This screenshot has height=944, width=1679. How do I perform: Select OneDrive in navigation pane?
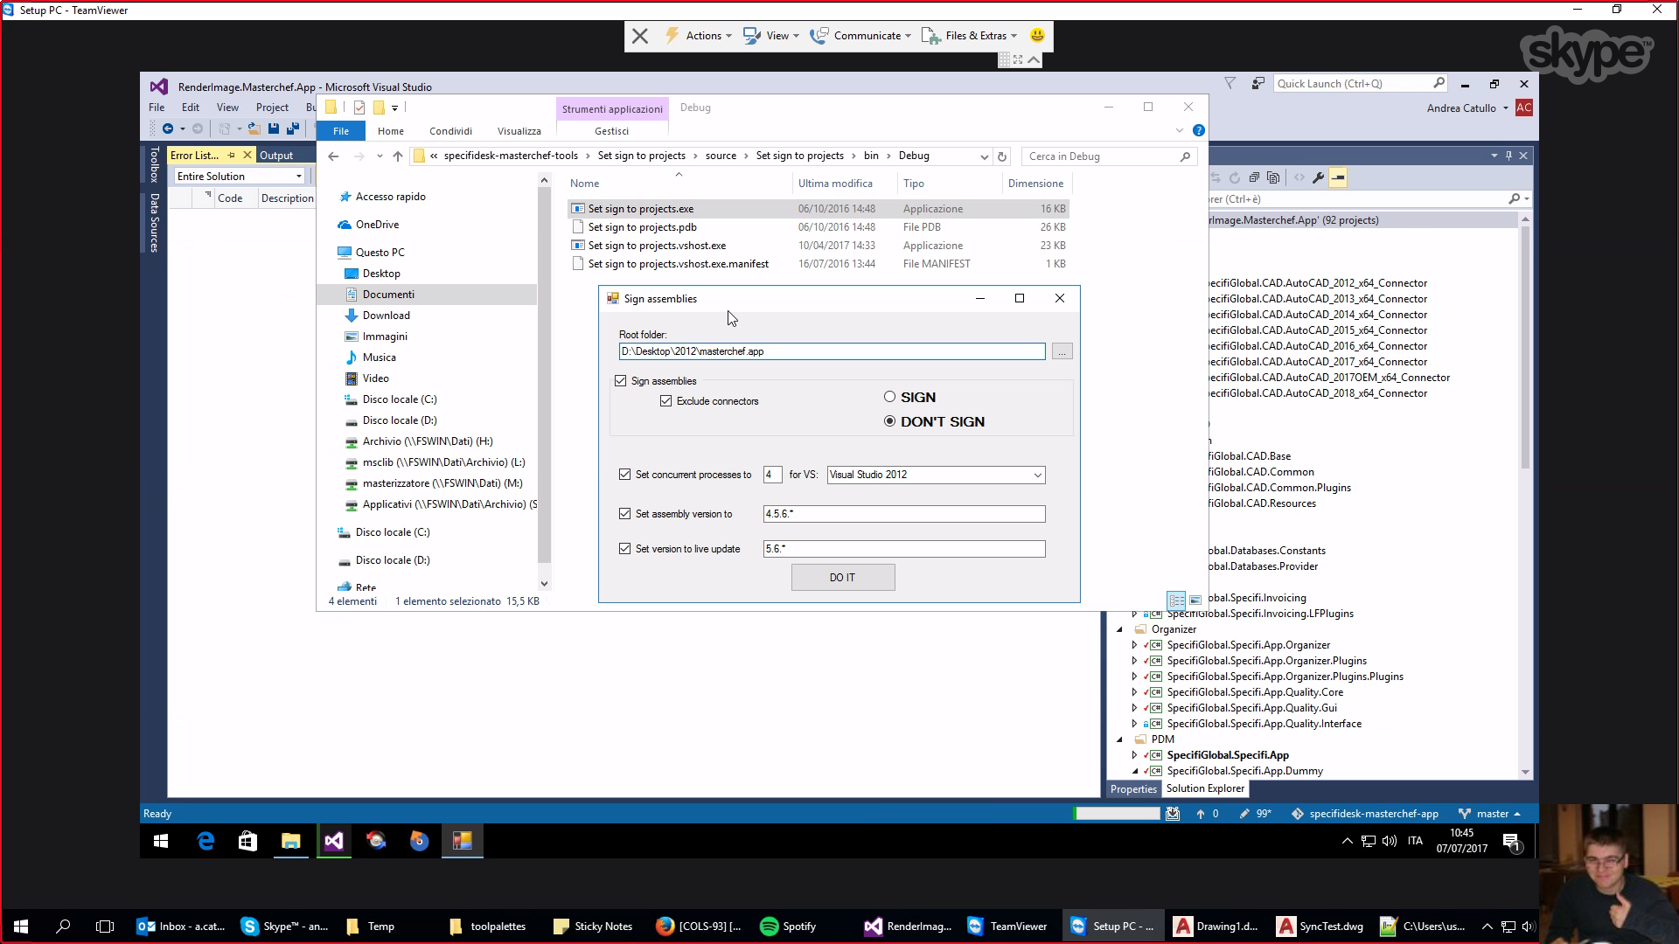(377, 225)
